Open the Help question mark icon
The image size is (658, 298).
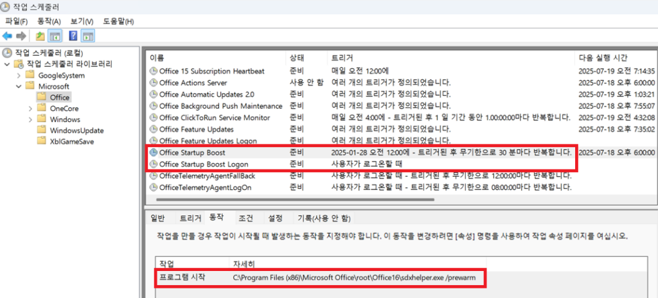click(73, 36)
